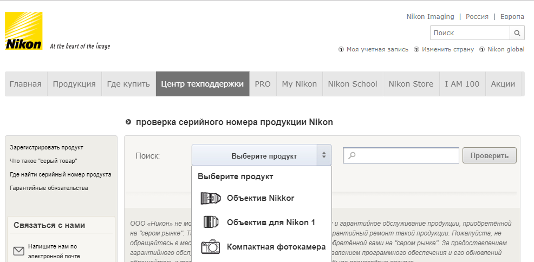Go to the Где купить tab

[x=128, y=84]
